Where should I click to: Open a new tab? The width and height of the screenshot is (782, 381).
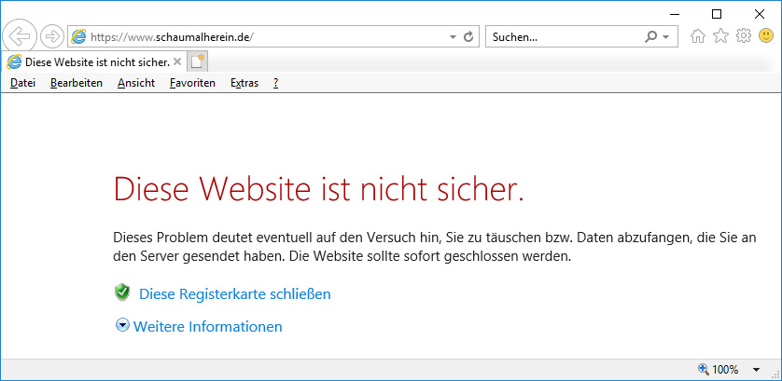pyautogui.click(x=197, y=61)
